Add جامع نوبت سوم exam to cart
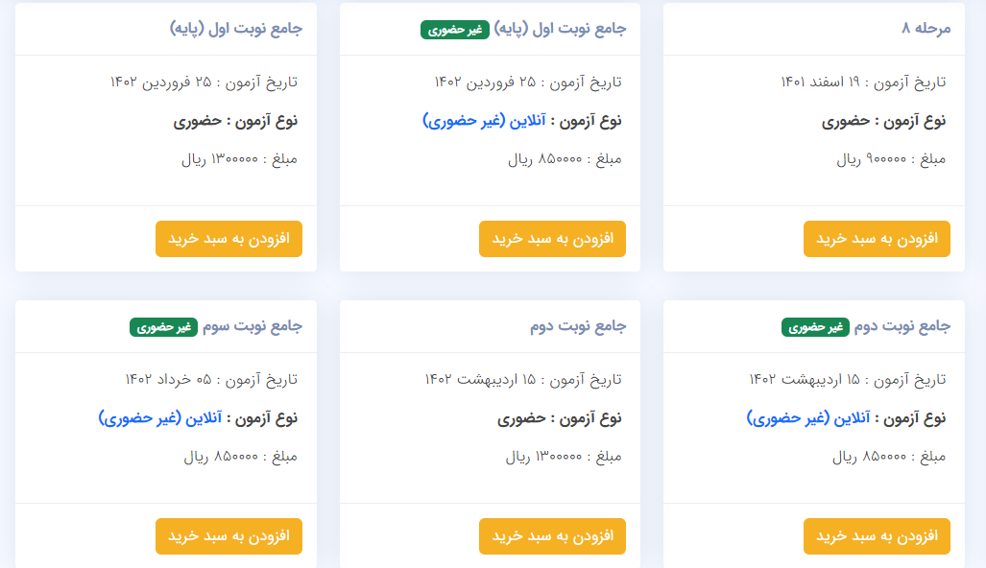Screen dimensions: 986x568 [x=228, y=536]
